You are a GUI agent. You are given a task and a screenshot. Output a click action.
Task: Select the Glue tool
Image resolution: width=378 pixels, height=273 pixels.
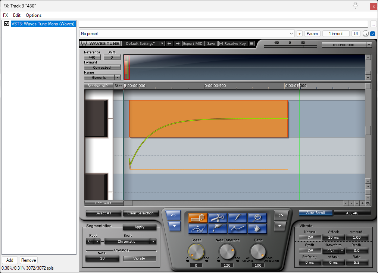tap(218, 229)
